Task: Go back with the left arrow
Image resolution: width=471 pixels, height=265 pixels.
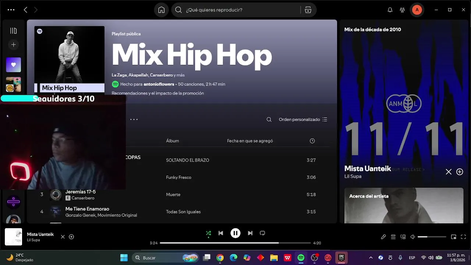Action: point(25,10)
